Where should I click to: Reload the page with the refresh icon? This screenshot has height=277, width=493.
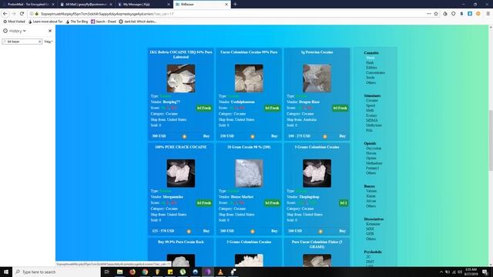pyautogui.click(x=22, y=14)
